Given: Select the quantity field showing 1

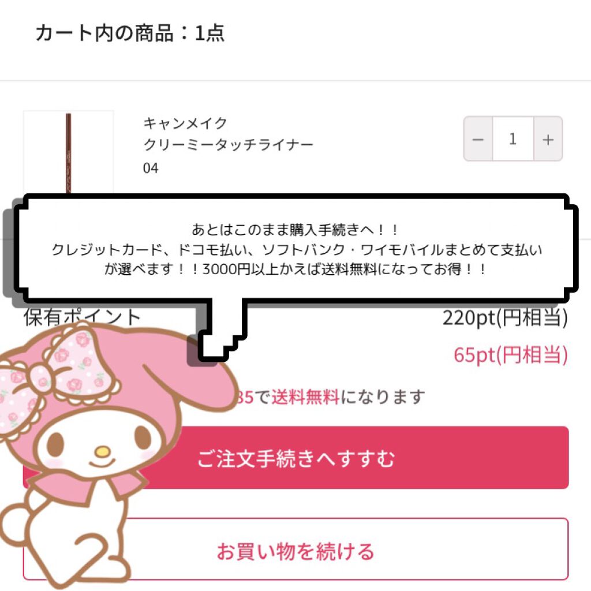Looking at the screenshot, I should [513, 139].
